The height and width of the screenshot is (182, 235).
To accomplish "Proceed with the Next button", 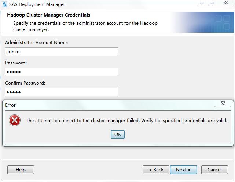I will click(183, 169).
